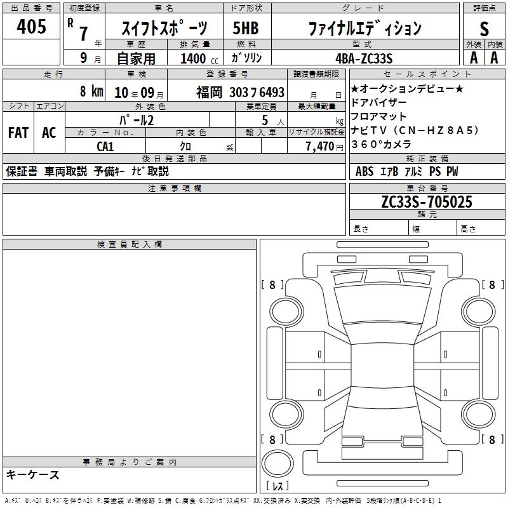The image size is (508, 508).
Task: Click フロアマット sales point line
Action: (378, 116)
